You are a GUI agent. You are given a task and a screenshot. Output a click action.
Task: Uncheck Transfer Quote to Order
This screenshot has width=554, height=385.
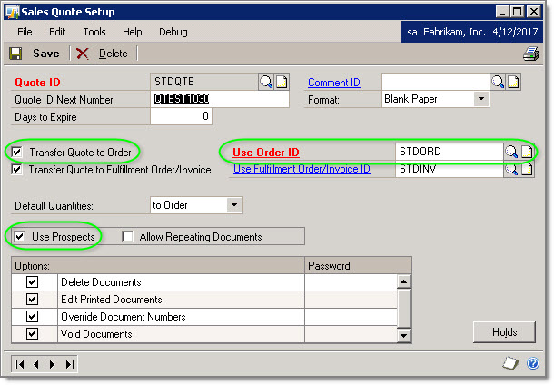tap(16, 153)
